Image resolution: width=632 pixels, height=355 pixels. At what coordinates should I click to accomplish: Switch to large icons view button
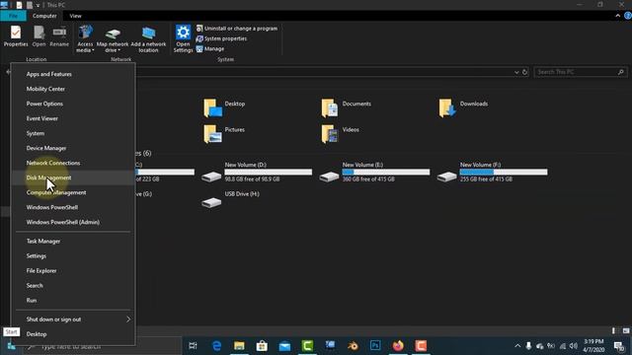[x=626, y=331]
